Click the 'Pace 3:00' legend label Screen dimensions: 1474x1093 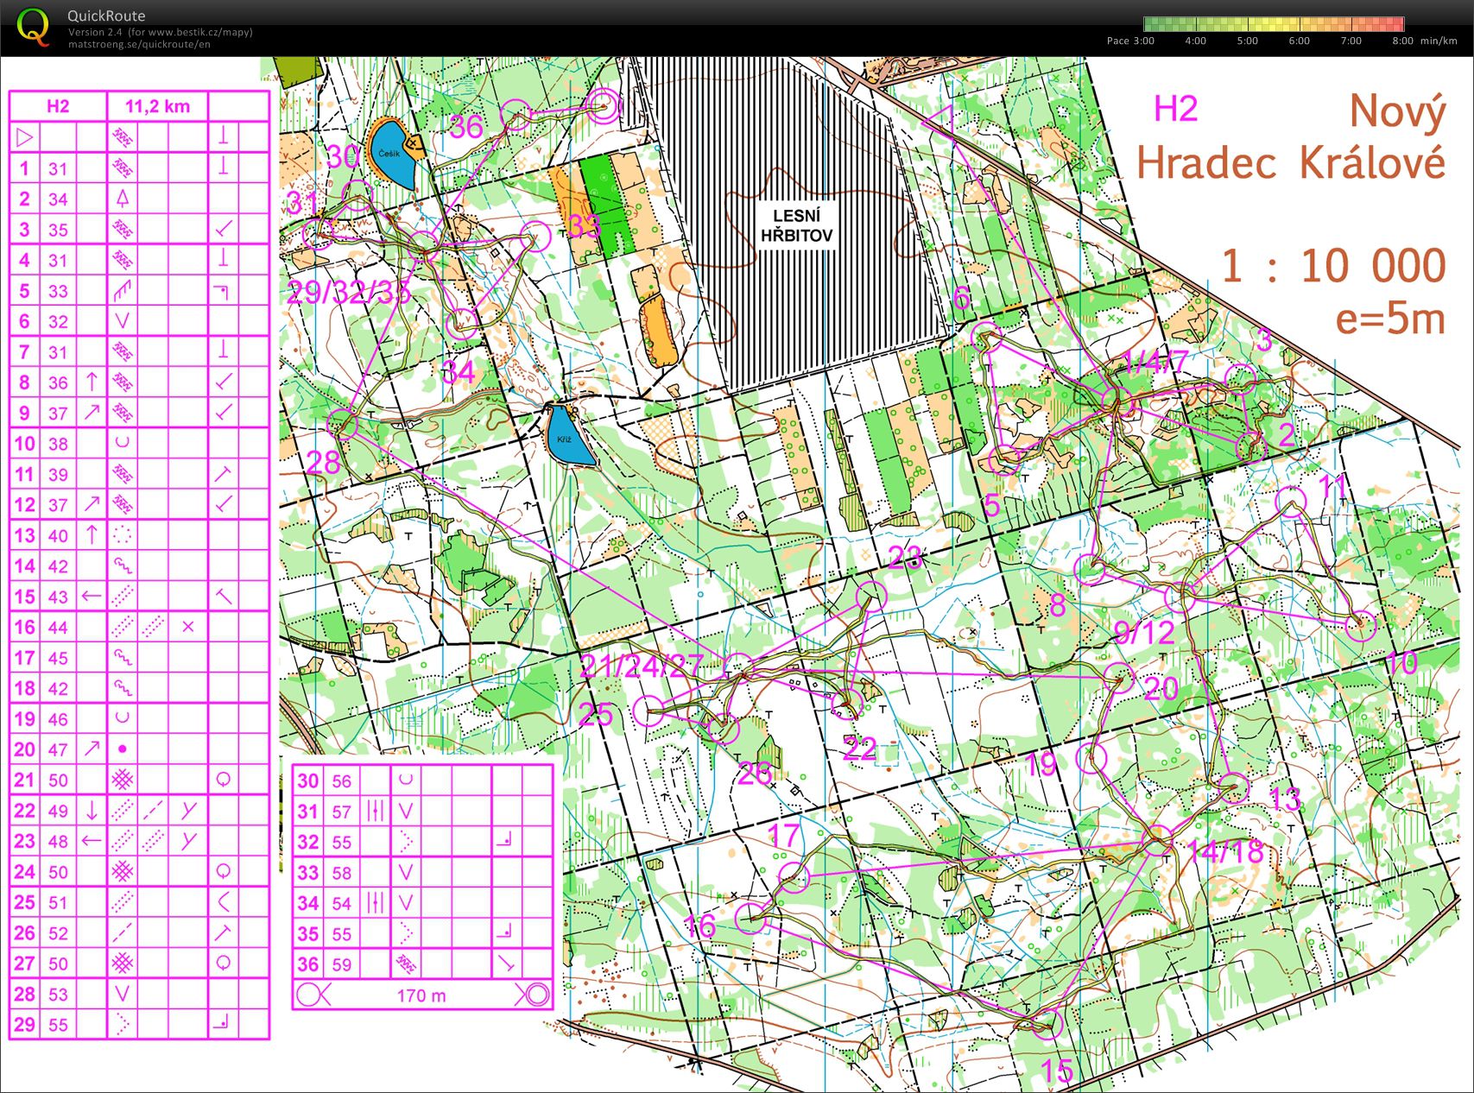pyautogui.click(x=1130, y=41)
